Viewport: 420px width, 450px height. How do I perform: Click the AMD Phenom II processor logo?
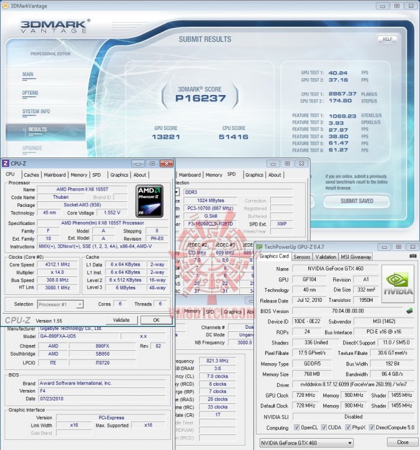pos(149,201)
